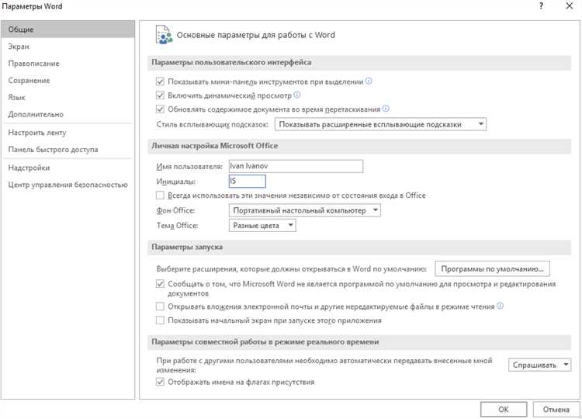
Task: Click the 'Инициалы' input field
Action: [x=248, y=181]
